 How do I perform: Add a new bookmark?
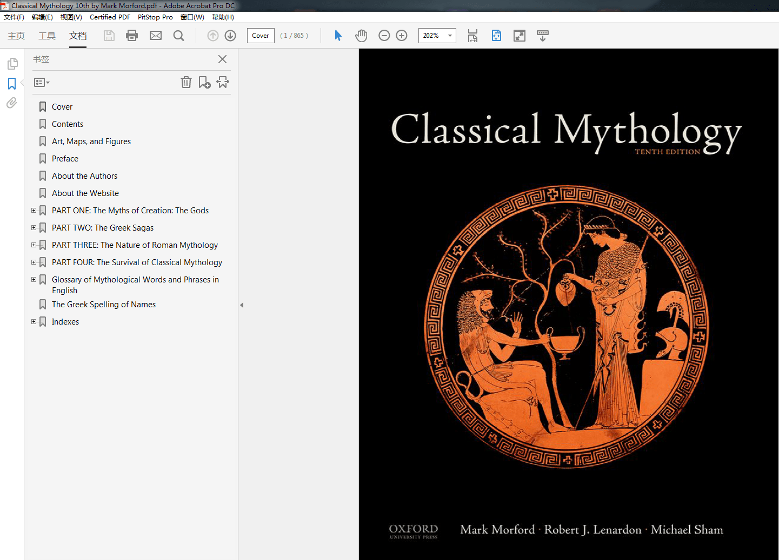[204, 82]
